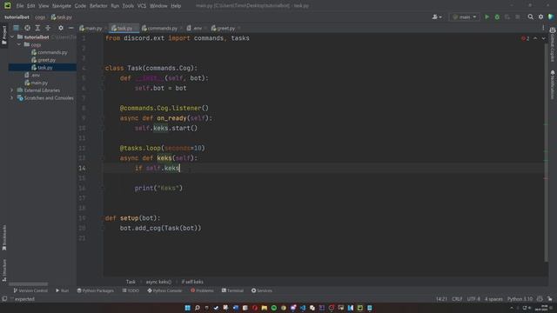Collapse the cogs folder in tree

[19, 44]
